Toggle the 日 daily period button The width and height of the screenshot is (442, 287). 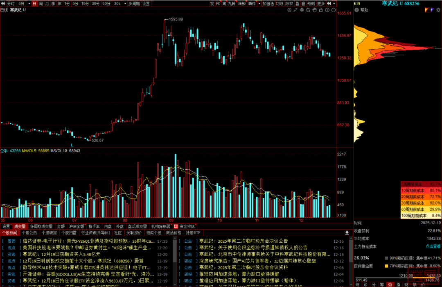34,3
